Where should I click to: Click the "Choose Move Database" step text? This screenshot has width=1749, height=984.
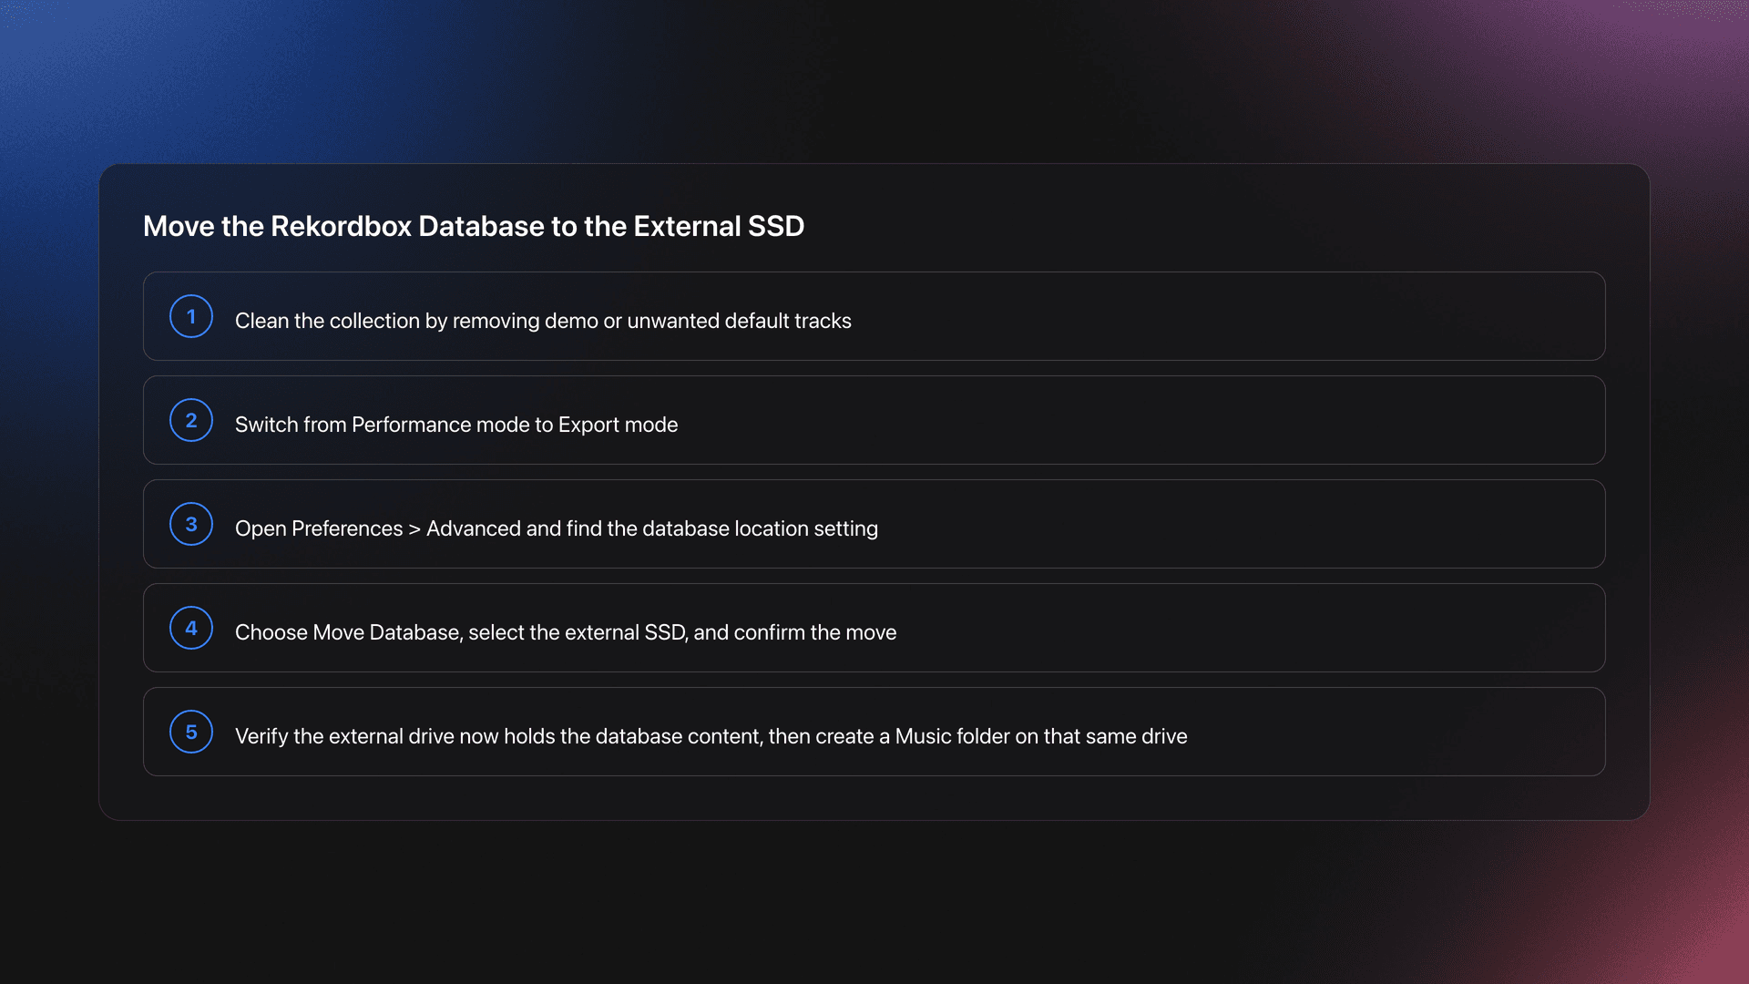(565, 632)
